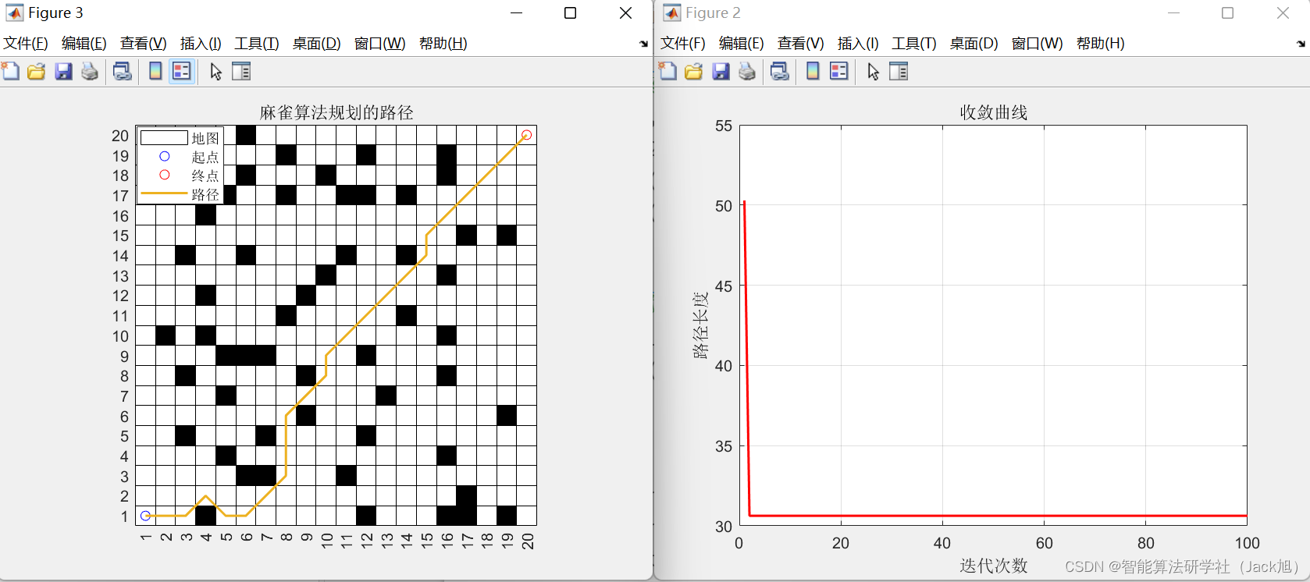1310x582 pixels.
Task: Click MATLAB logo icon in Figure 2 title bar
Action: click(x=671, y=12)
